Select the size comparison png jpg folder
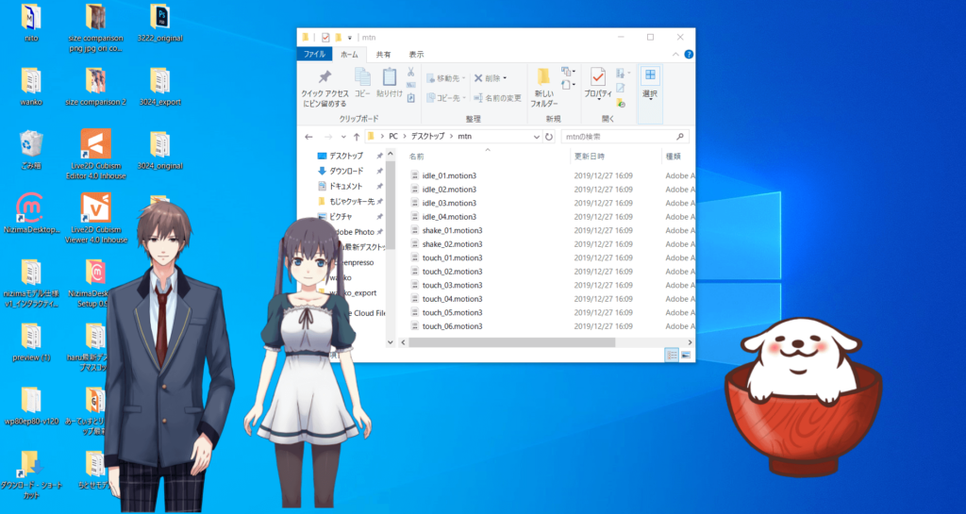 point(95,27)
